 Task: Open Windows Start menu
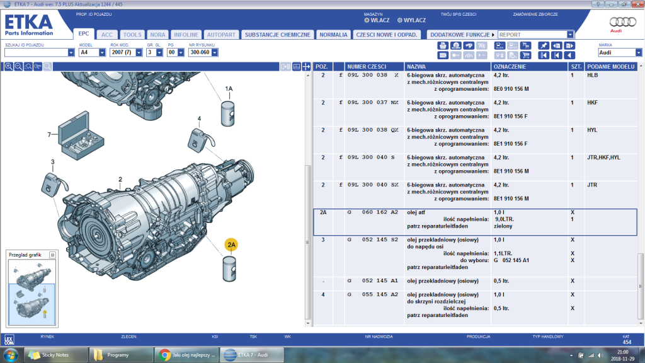11,355
